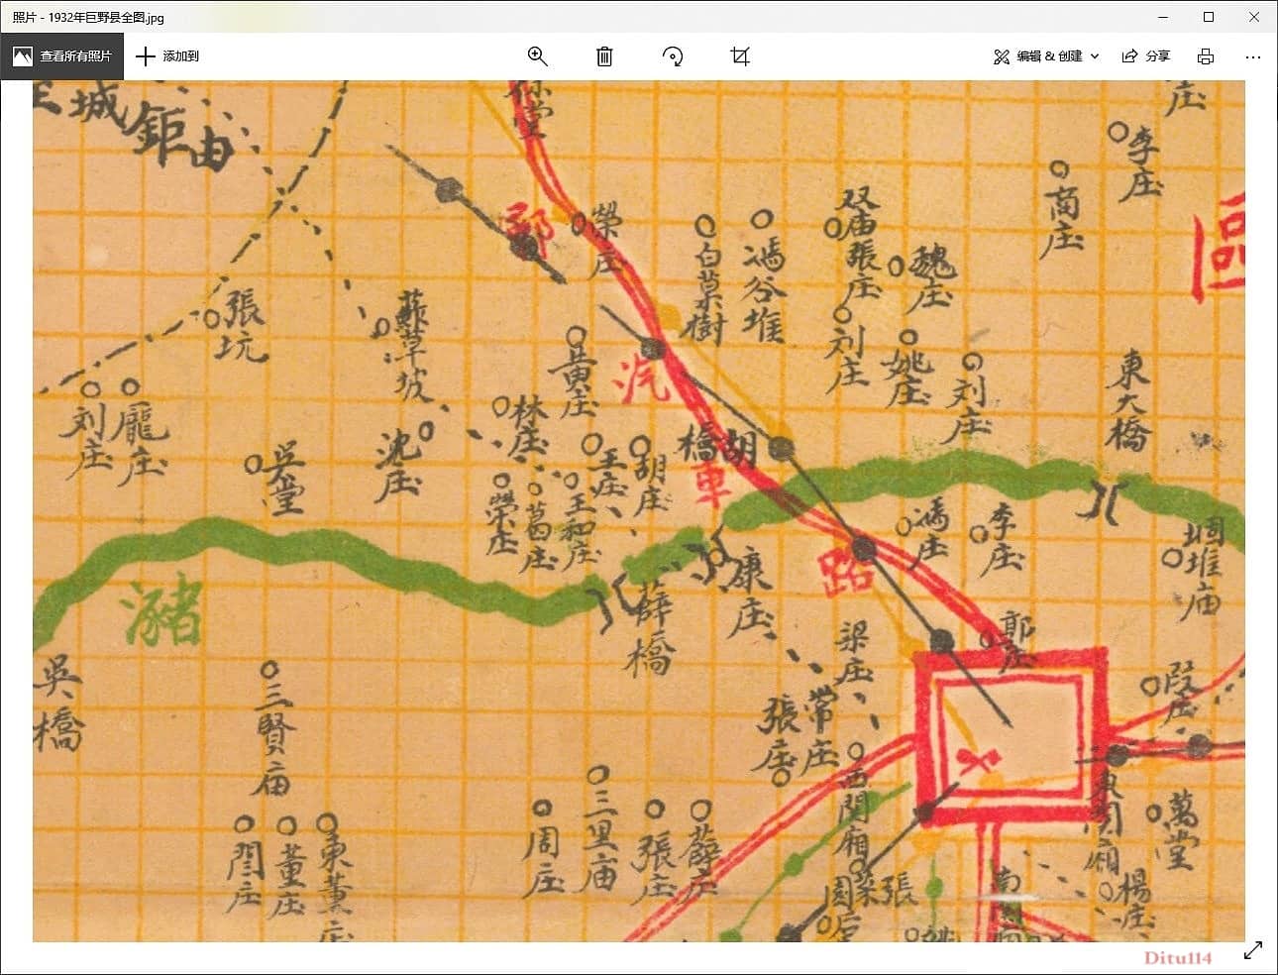Click the 添加到 add-to button
Viewport: 1278px width, 975px height.
tap(167, 56)
